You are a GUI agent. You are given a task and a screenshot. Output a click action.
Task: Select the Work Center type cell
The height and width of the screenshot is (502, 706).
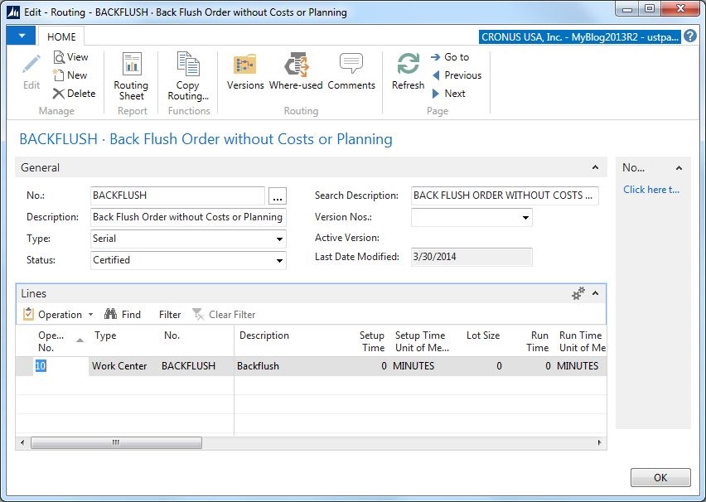coord(119,366)
